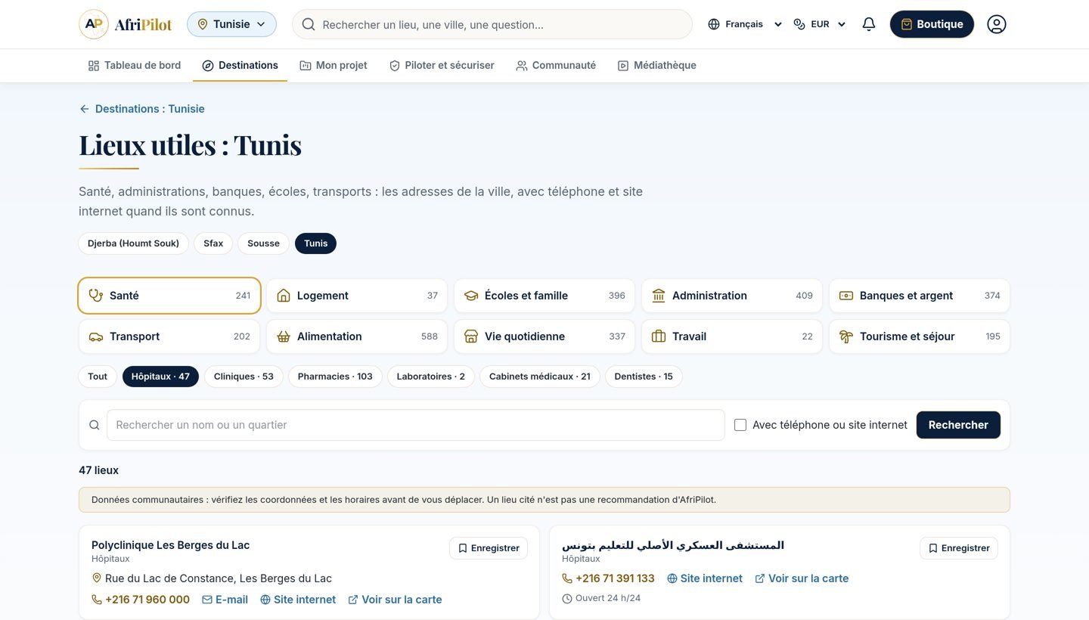Select the Sfax city chip
Image resolution: width=1089 pixels, height=620 pixels.
click(x=213, y=243)
